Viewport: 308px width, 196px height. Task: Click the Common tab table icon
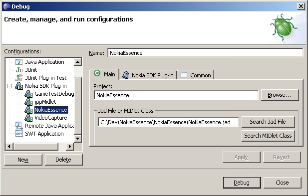(184, 75)
